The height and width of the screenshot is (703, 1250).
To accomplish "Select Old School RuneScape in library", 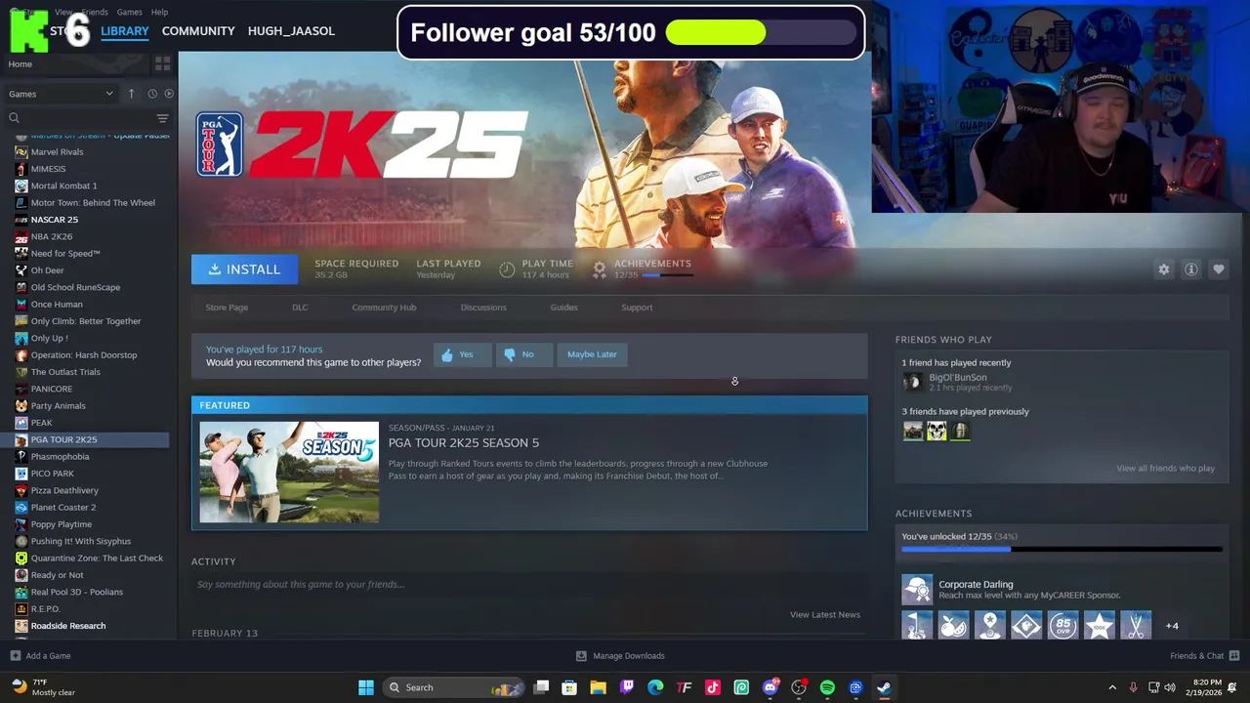I will 75,287.
